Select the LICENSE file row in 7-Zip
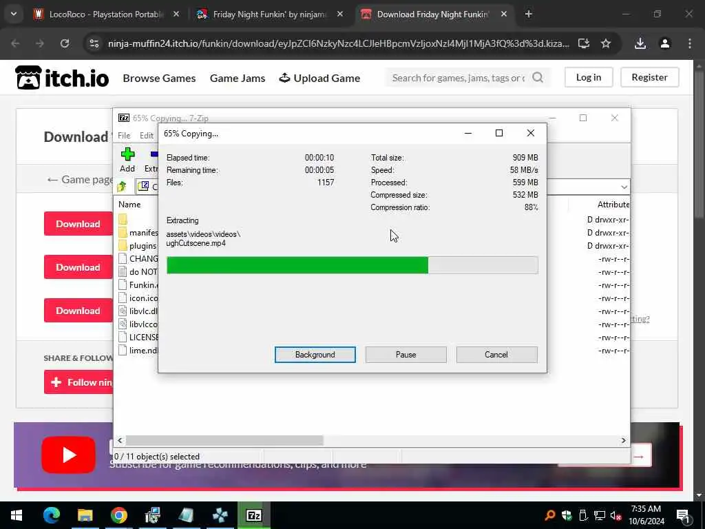705x529 pixels. point(138,337)
